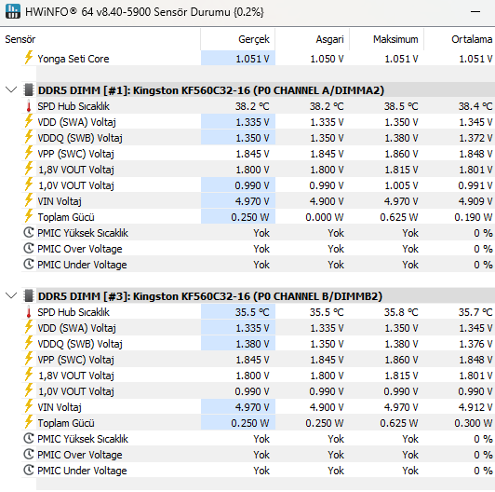Click DIMM #3 SPD Hub maximum 35.8 °C
The height and width of the screenshot is (492, 495).
[x=401, y=312]
